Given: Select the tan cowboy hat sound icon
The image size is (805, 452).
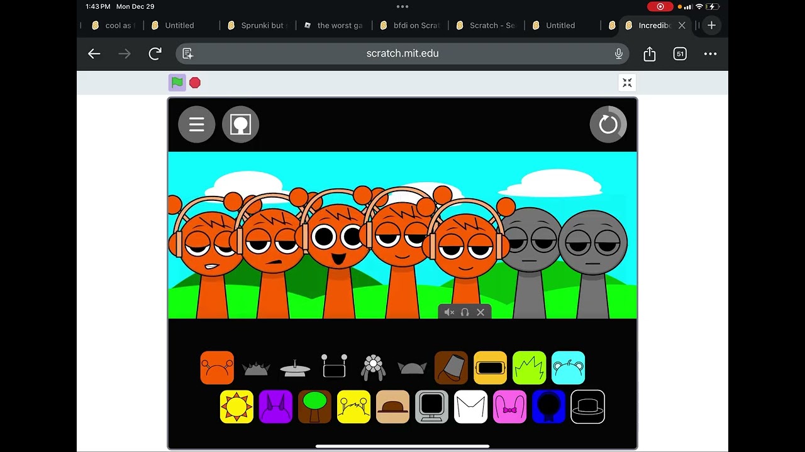Looking at the screenshot, I should pos(392,407).
